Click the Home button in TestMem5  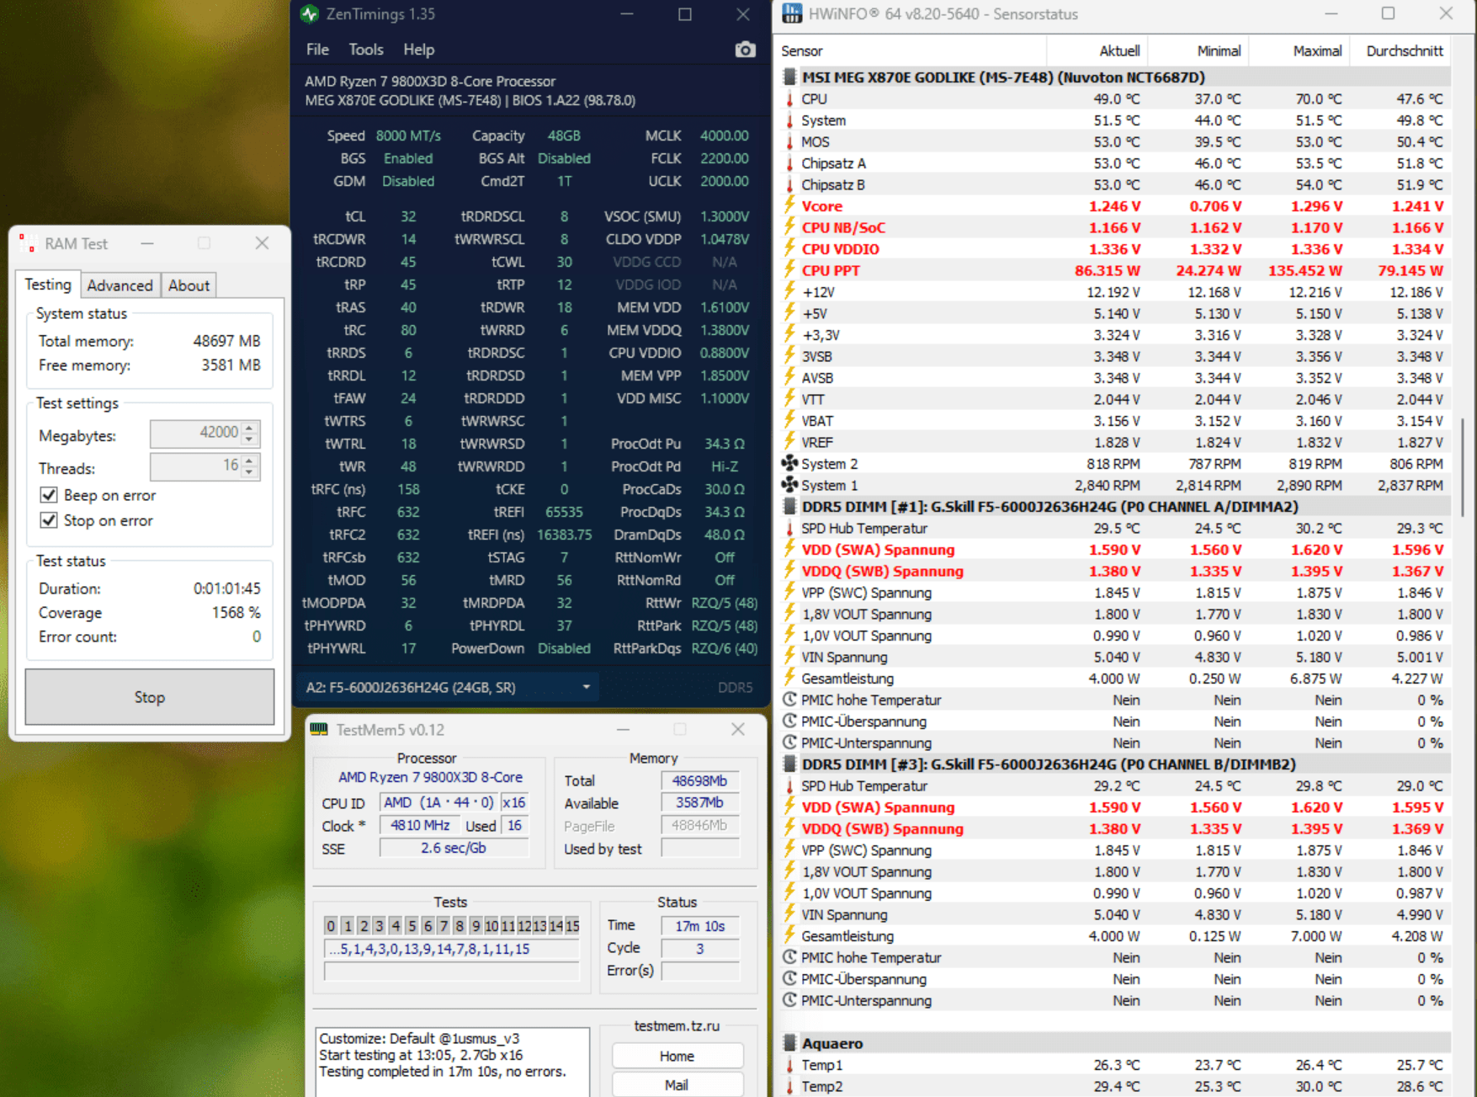677,1056
